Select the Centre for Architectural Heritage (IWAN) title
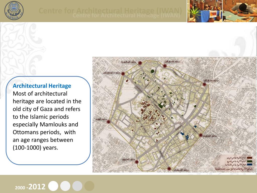This screenshot has height=193, width=257. click(x=110, y=11)
